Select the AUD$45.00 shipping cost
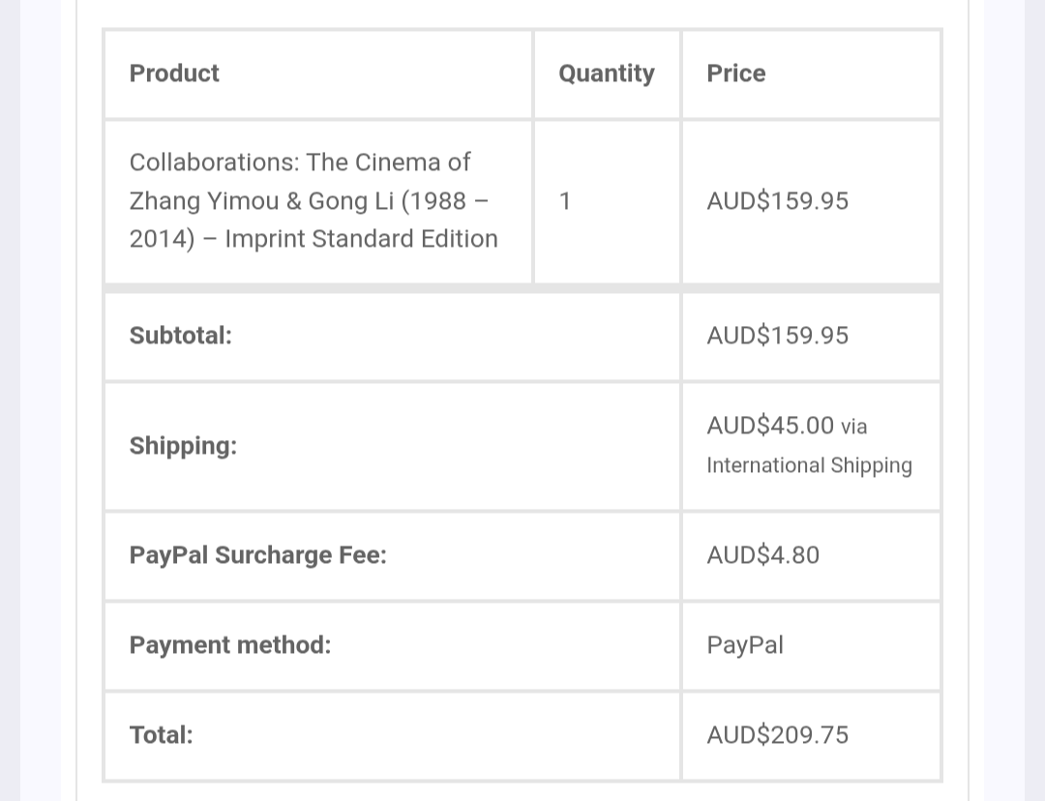Image resolution: width=1045 pixels, height=801 pixels. coord(770,426)
